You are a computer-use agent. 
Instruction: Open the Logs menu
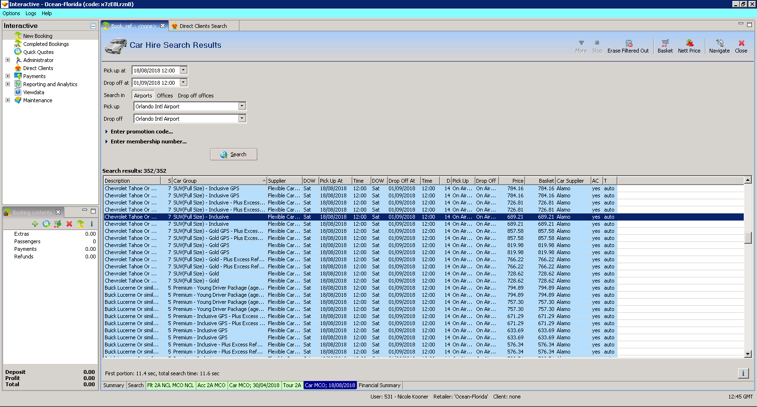coord(31,13)
